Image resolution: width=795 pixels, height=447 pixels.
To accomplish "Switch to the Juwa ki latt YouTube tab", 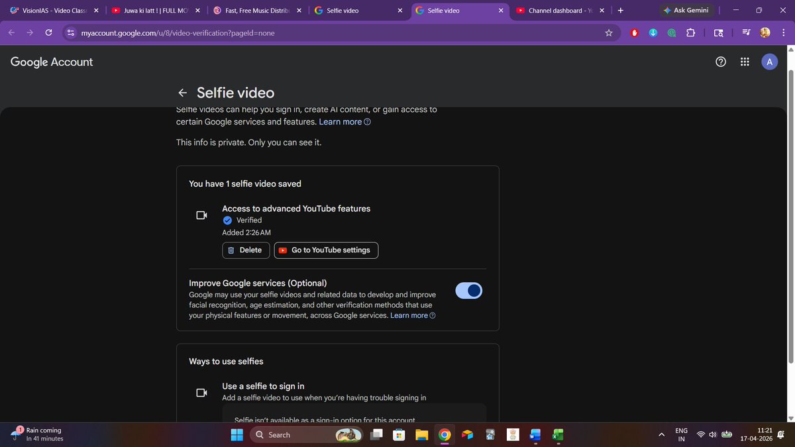I will [x=156, y=11].
